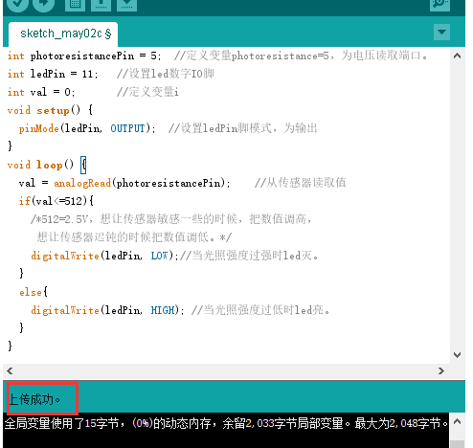
Task: Click the Upload arrow icon
Action: tap(44, 4)
